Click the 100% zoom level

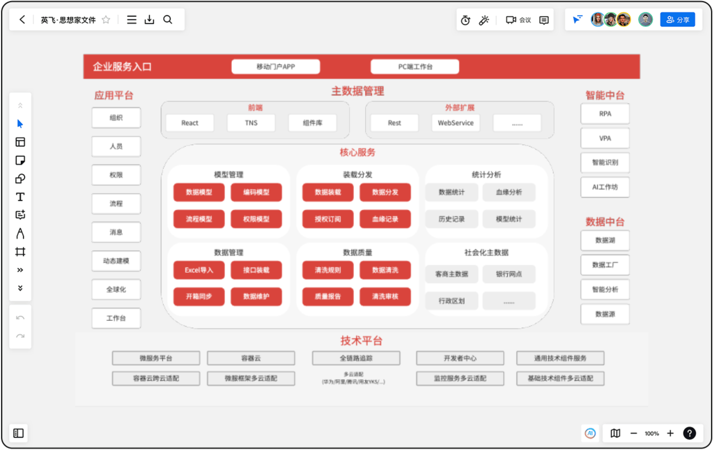pyautogui.click(x=652, y=434)
